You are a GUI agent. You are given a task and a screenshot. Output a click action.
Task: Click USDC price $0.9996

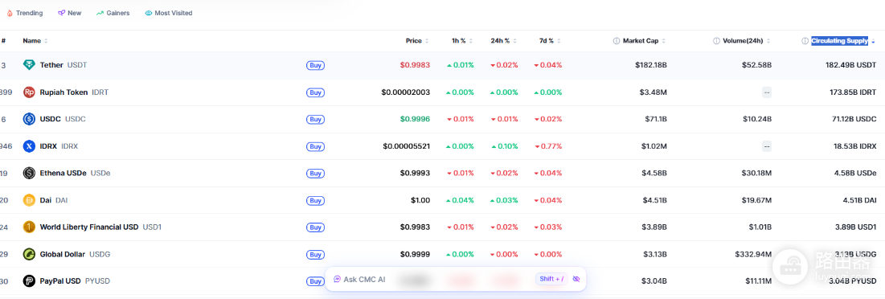coord(415,119)
